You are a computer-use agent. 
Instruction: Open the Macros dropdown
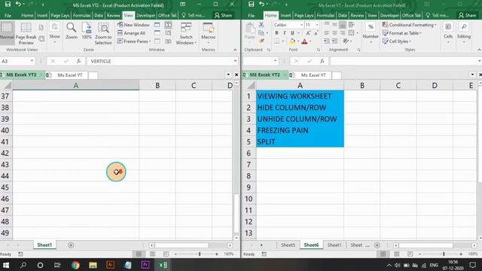click(x=208, y=34)
